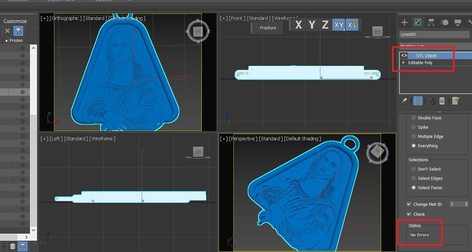
Task: Click scene explorer horizontal scrollbar right arrow
Action: (26, 237)
